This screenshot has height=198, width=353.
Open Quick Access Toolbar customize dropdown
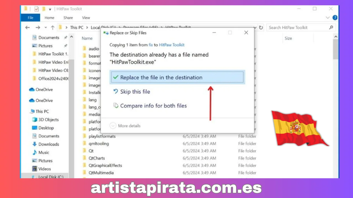click(50, 9)
